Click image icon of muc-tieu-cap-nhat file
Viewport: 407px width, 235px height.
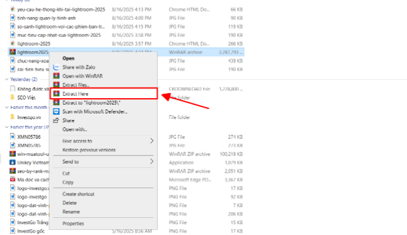13,35
